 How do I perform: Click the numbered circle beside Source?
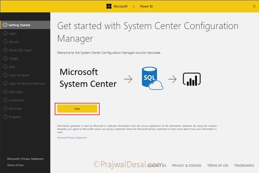pos(5,42)
